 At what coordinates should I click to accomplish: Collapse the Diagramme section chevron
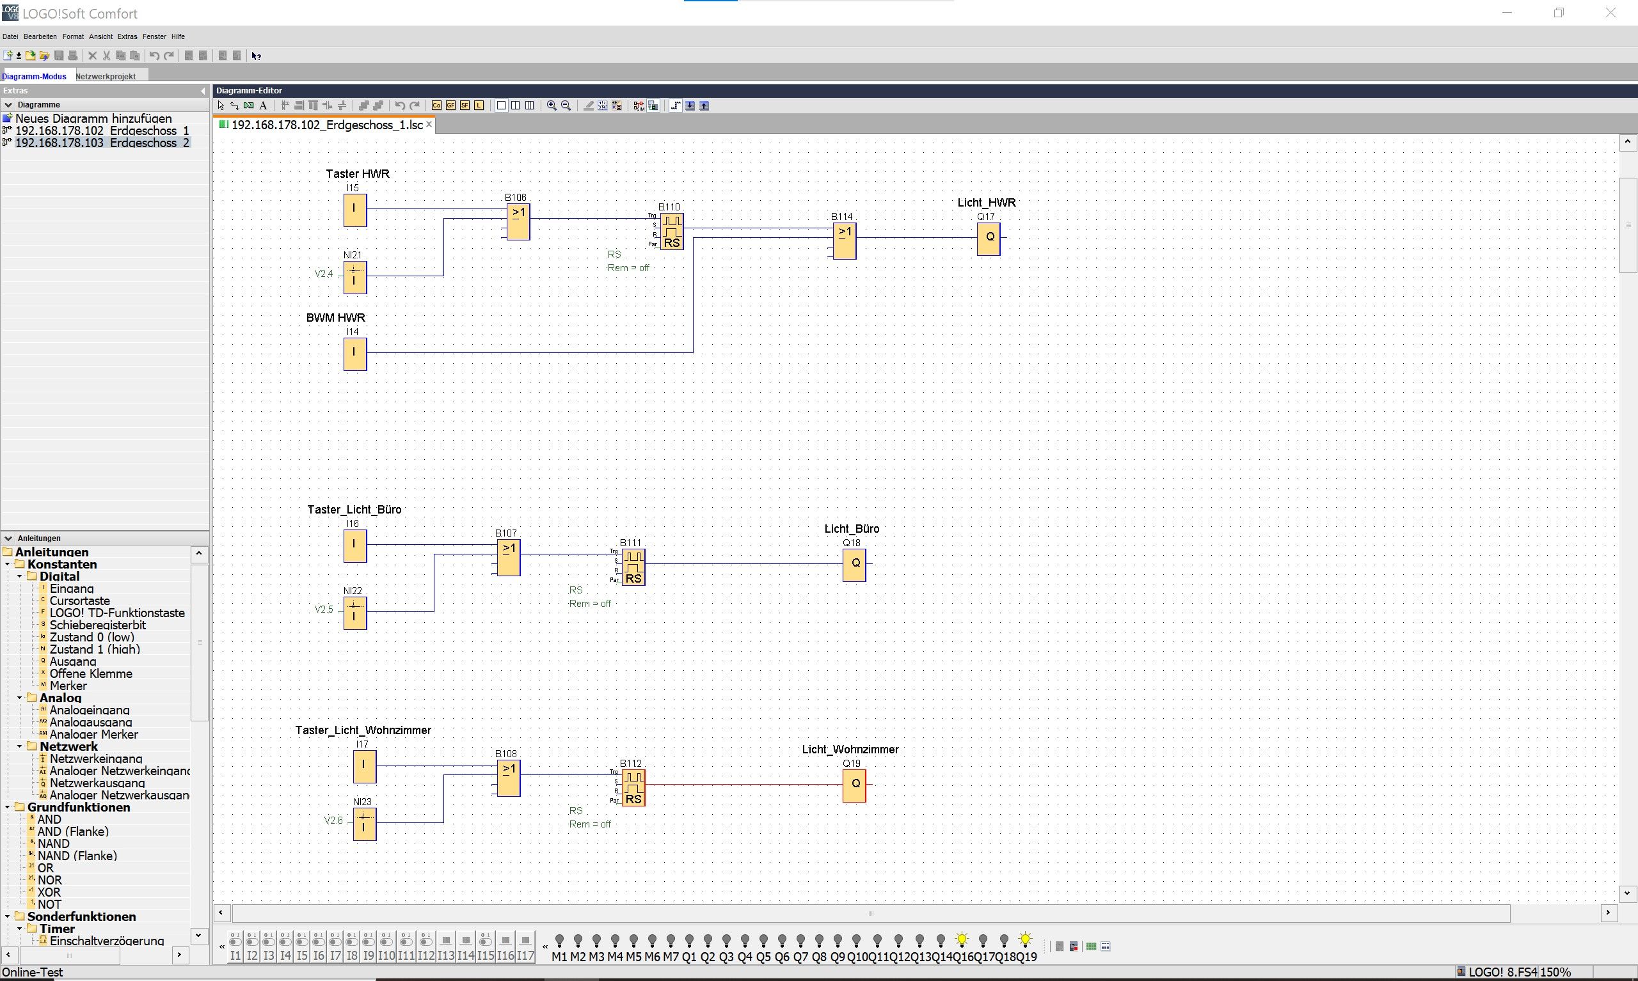click(8, 104)
